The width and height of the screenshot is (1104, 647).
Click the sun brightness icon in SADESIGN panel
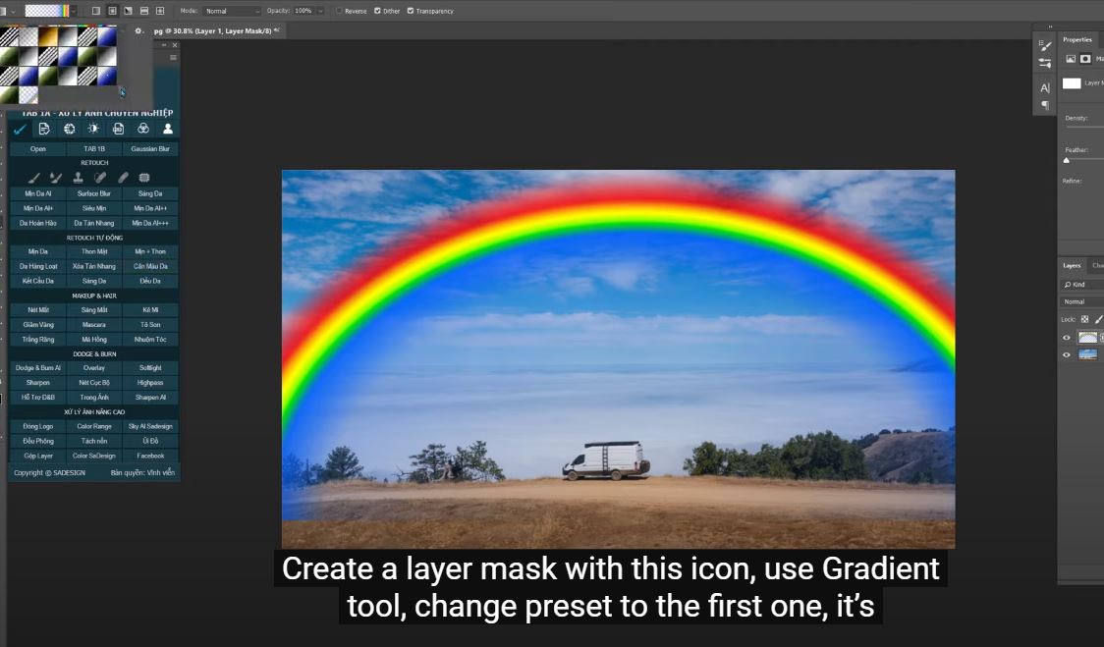pos(93,129)
